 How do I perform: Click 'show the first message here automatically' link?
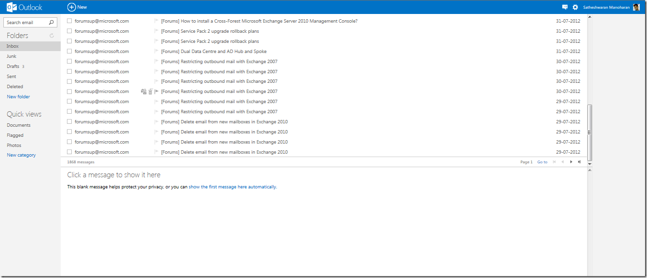[233, 187]
